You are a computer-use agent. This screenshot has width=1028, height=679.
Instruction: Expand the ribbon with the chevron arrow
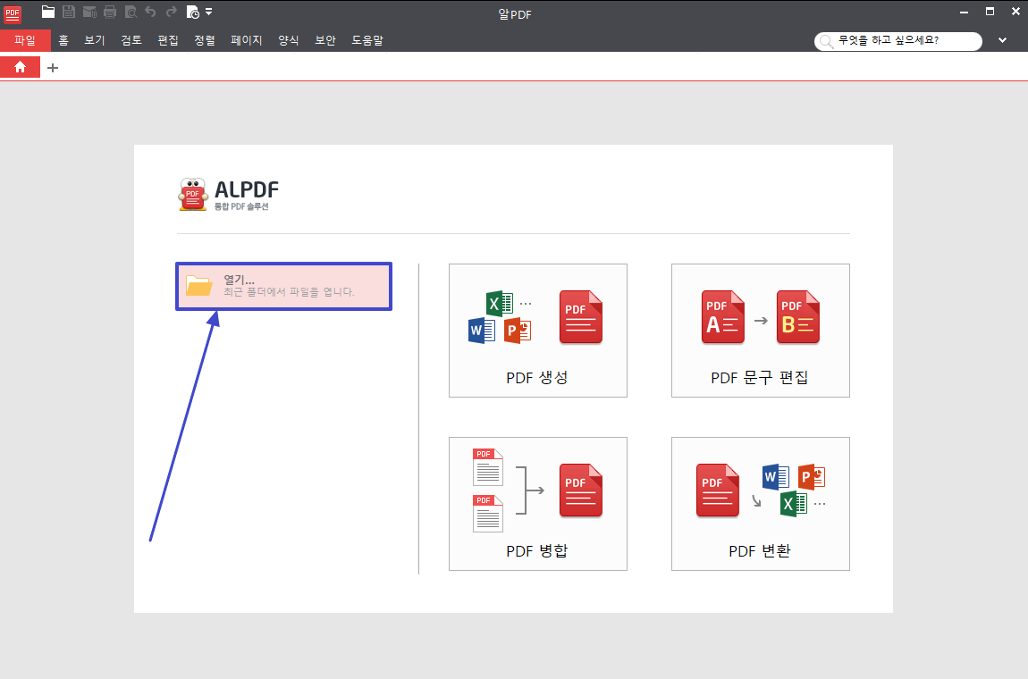[x=1002, y=40]
